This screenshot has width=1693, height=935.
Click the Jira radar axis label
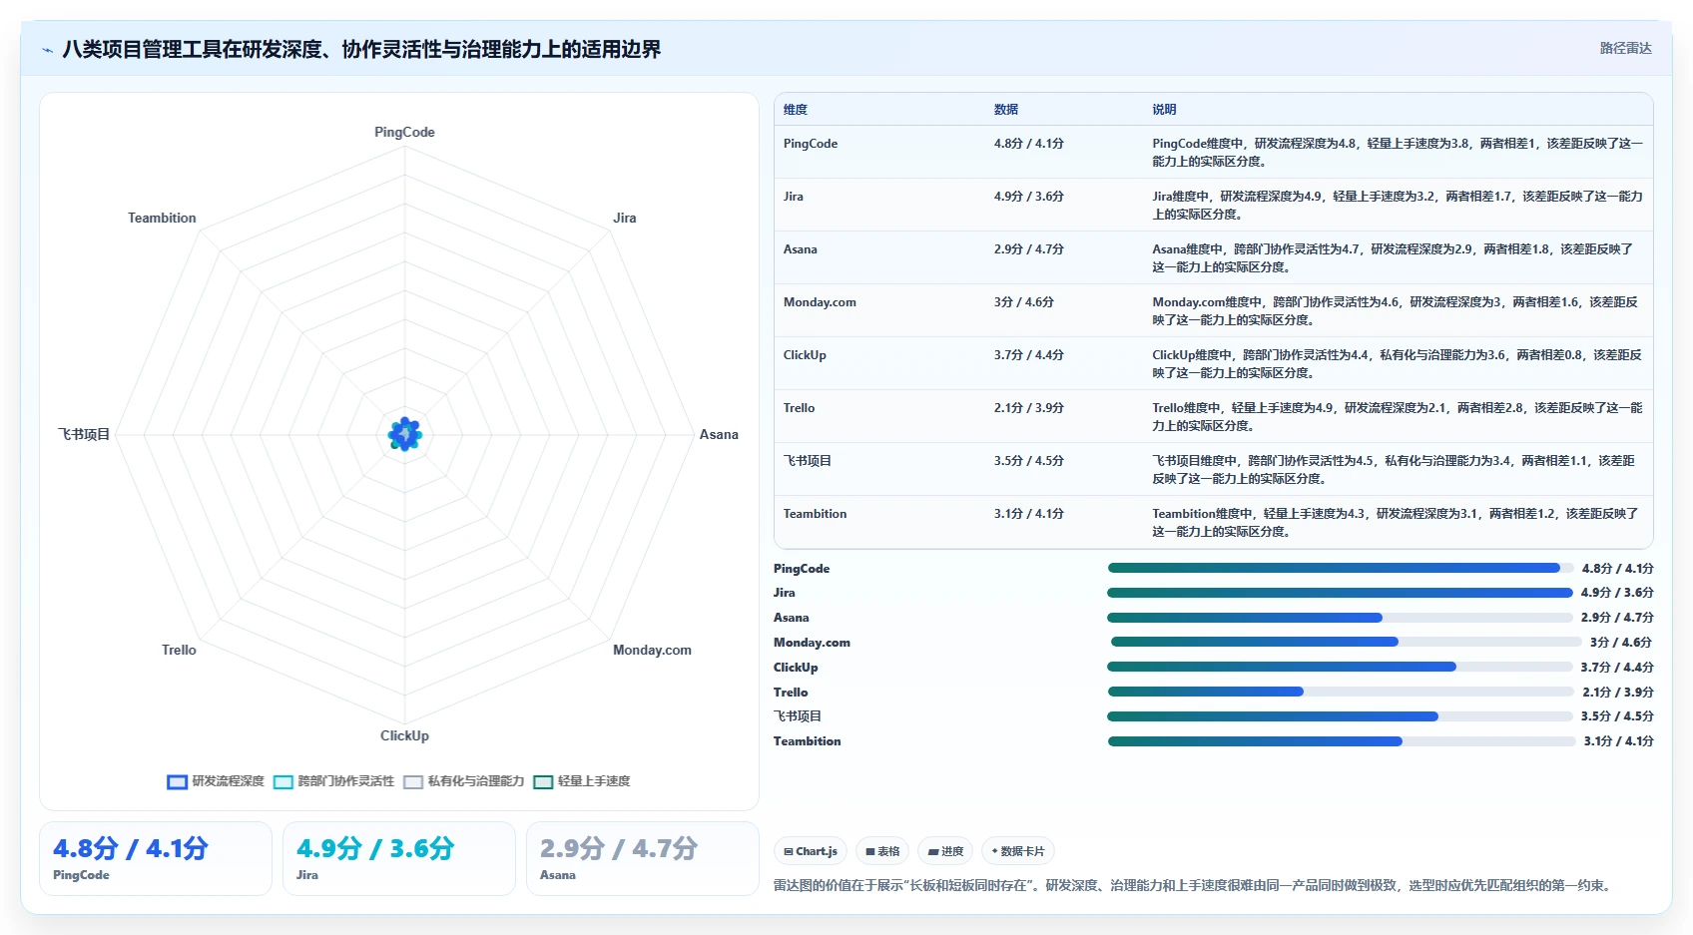pyautogui.click(x=625, y=218)
